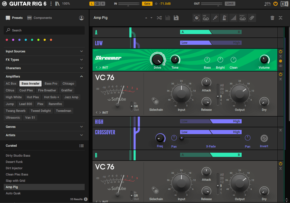Open the three-dot main menu in header

coord(51,4)
